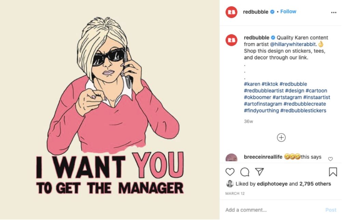The width and height of the screenshot is (350, 220).
Task: Open the three-dot more options menu
Action: coord(334,13)
